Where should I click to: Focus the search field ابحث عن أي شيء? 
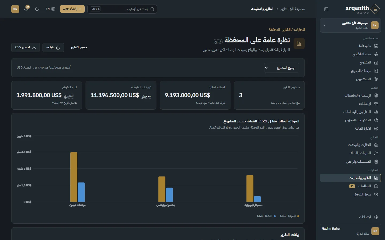tap(122, 9)
